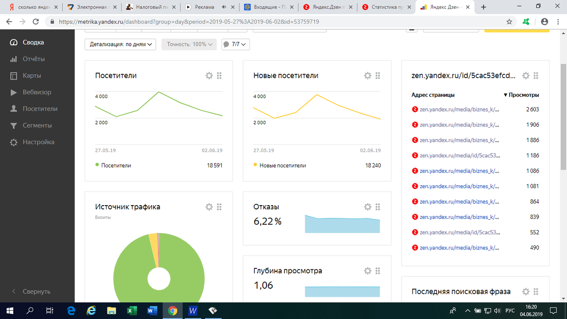Image resolution: width=567 pixels, height=319 pixels.
Task: Open settings gear of Источник трафика widget
Action: [x=209, y=207]
